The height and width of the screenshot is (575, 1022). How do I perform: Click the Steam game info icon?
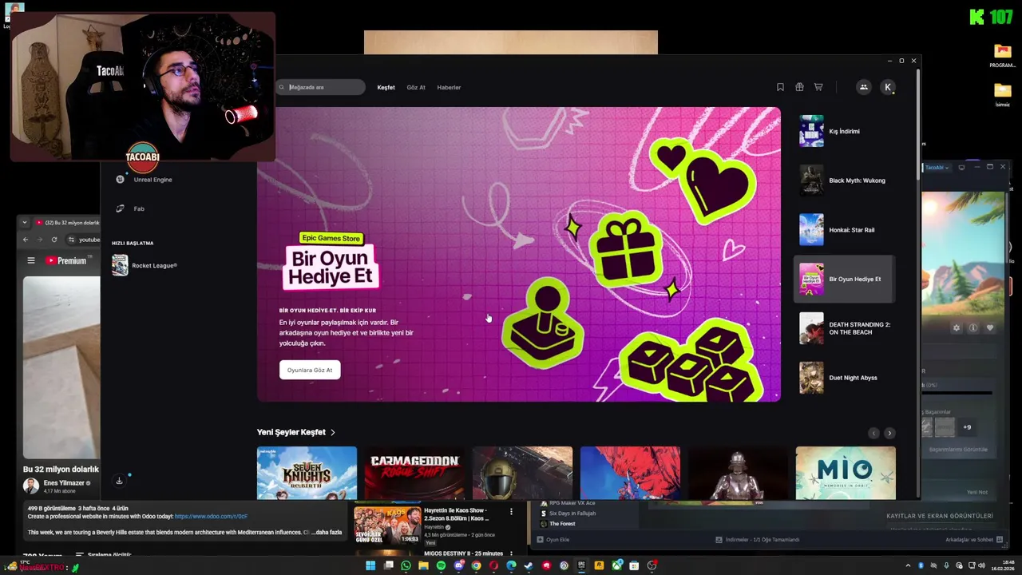click(x=973, y=328)
